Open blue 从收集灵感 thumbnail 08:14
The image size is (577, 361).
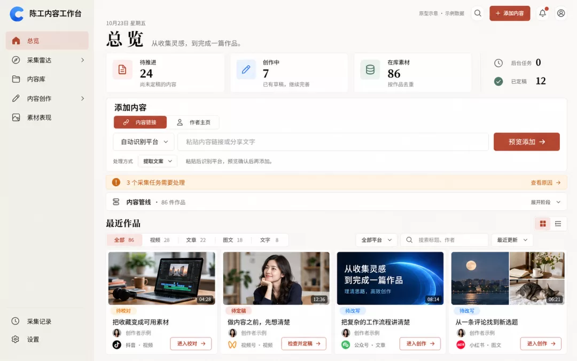click(x=390, y=278)
